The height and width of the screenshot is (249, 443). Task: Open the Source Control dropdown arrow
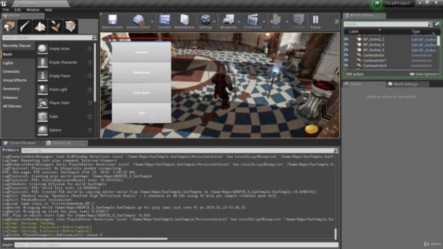click(x=152, y=21)
